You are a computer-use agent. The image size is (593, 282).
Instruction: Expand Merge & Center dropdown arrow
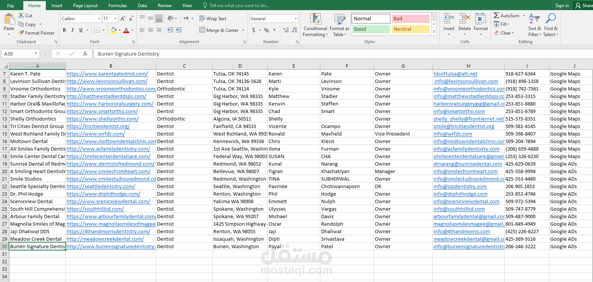243,30
